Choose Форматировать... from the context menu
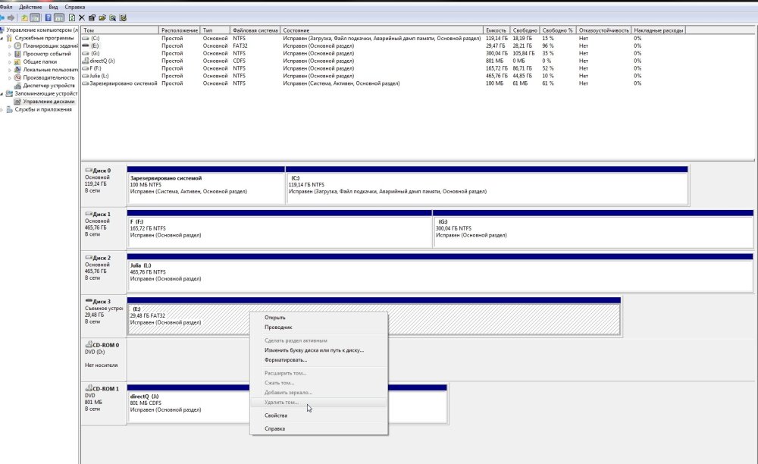The height and width of the screenshot is (464, 758). 285,359
